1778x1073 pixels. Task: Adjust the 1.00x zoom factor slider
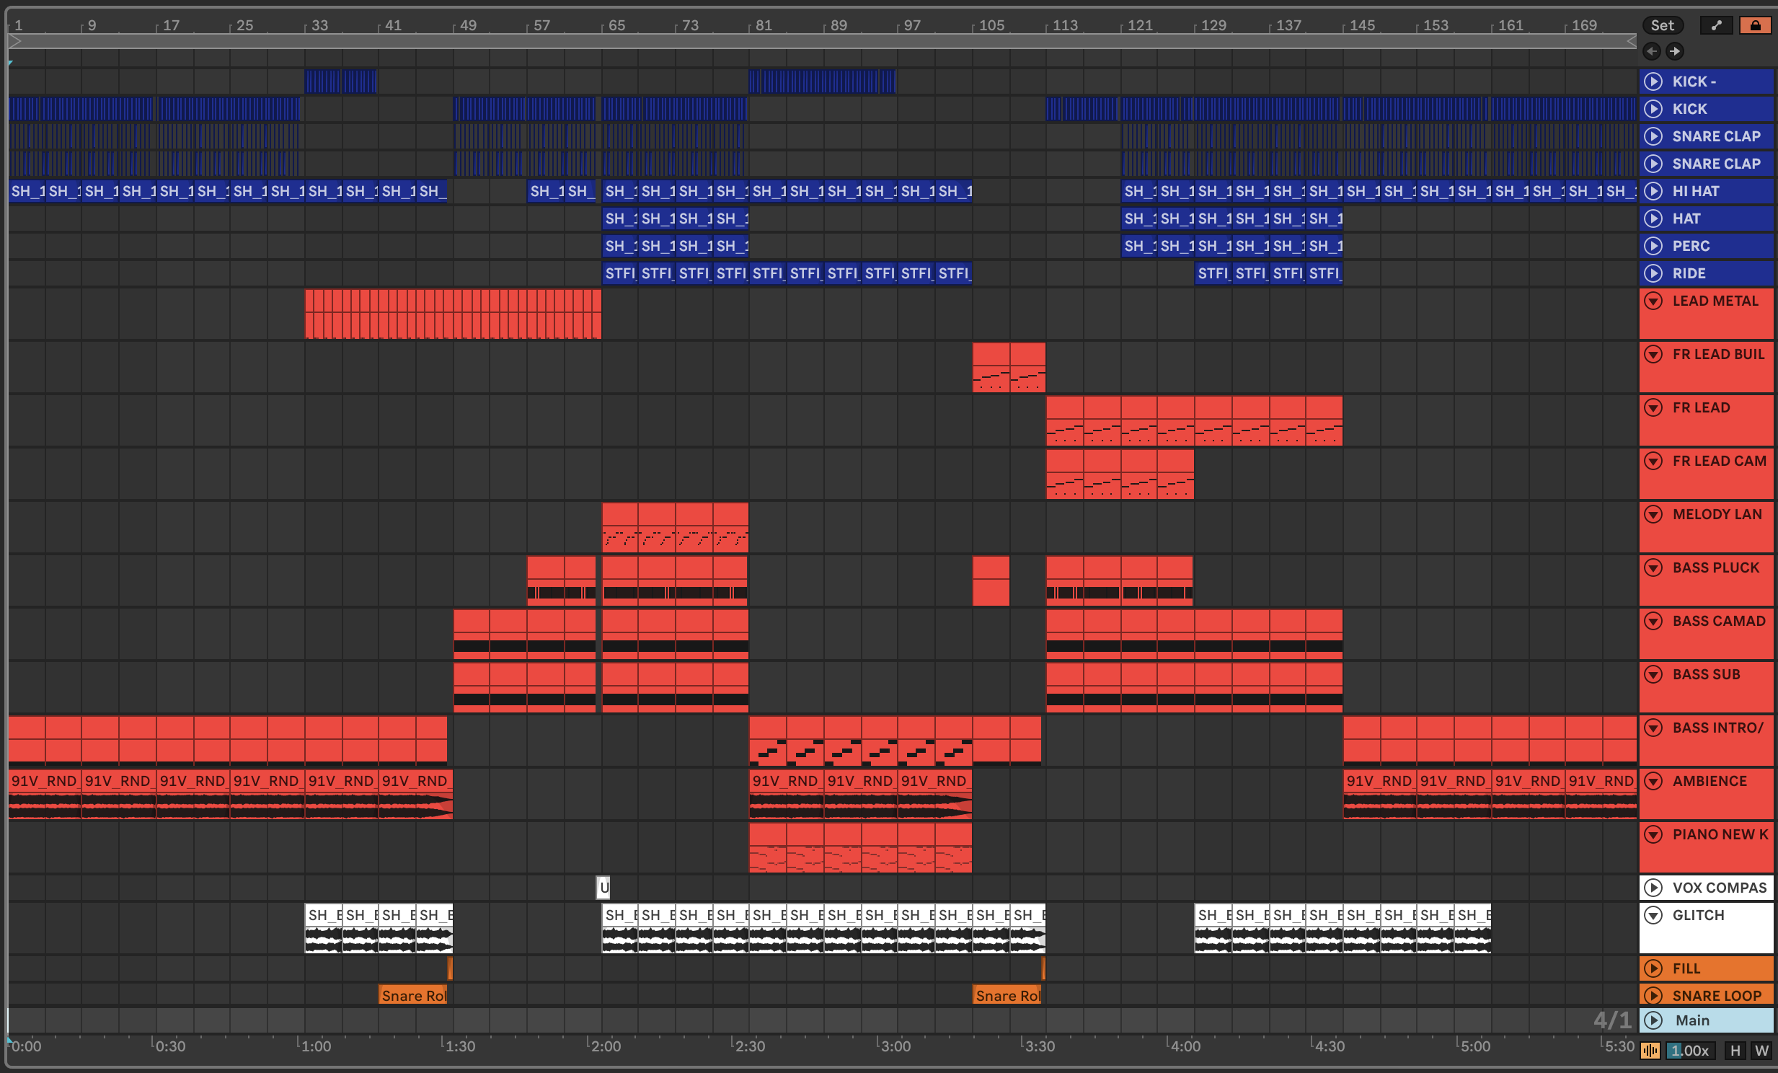[x=1690, y=1051]
